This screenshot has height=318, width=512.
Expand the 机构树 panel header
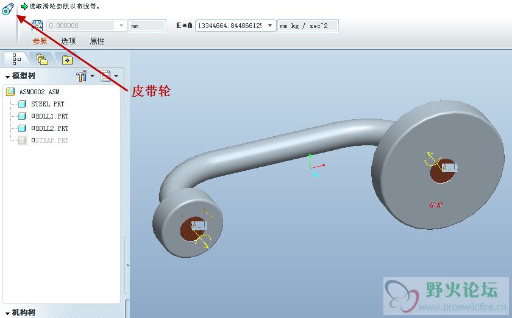(x=20, y=312)
